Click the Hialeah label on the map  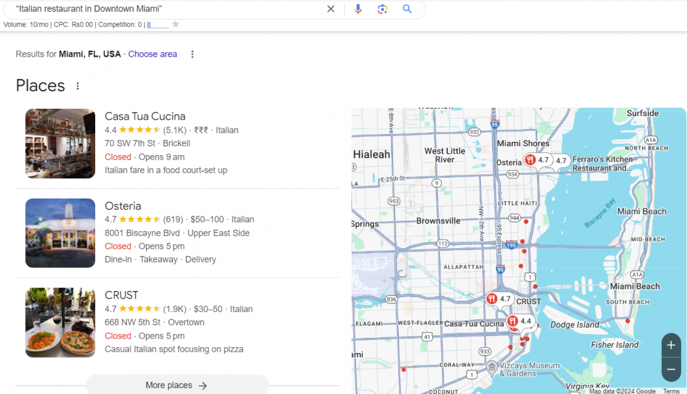coord(371,154)
